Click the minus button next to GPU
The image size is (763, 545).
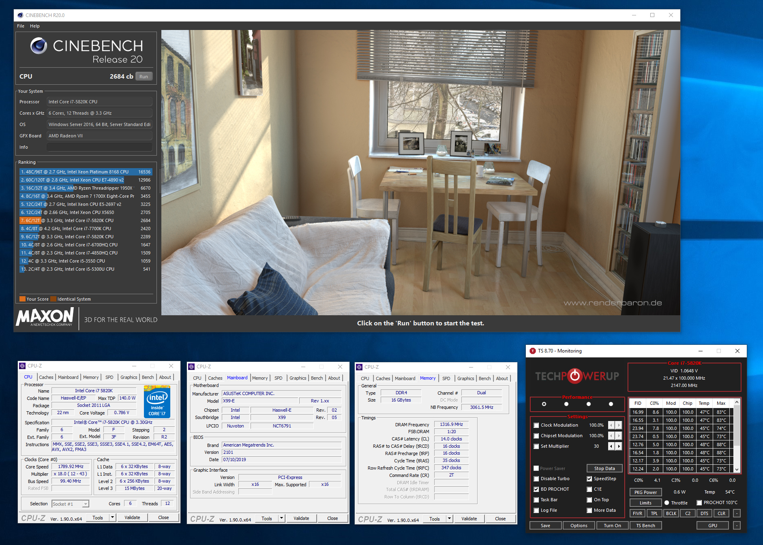tap(737, 526)
